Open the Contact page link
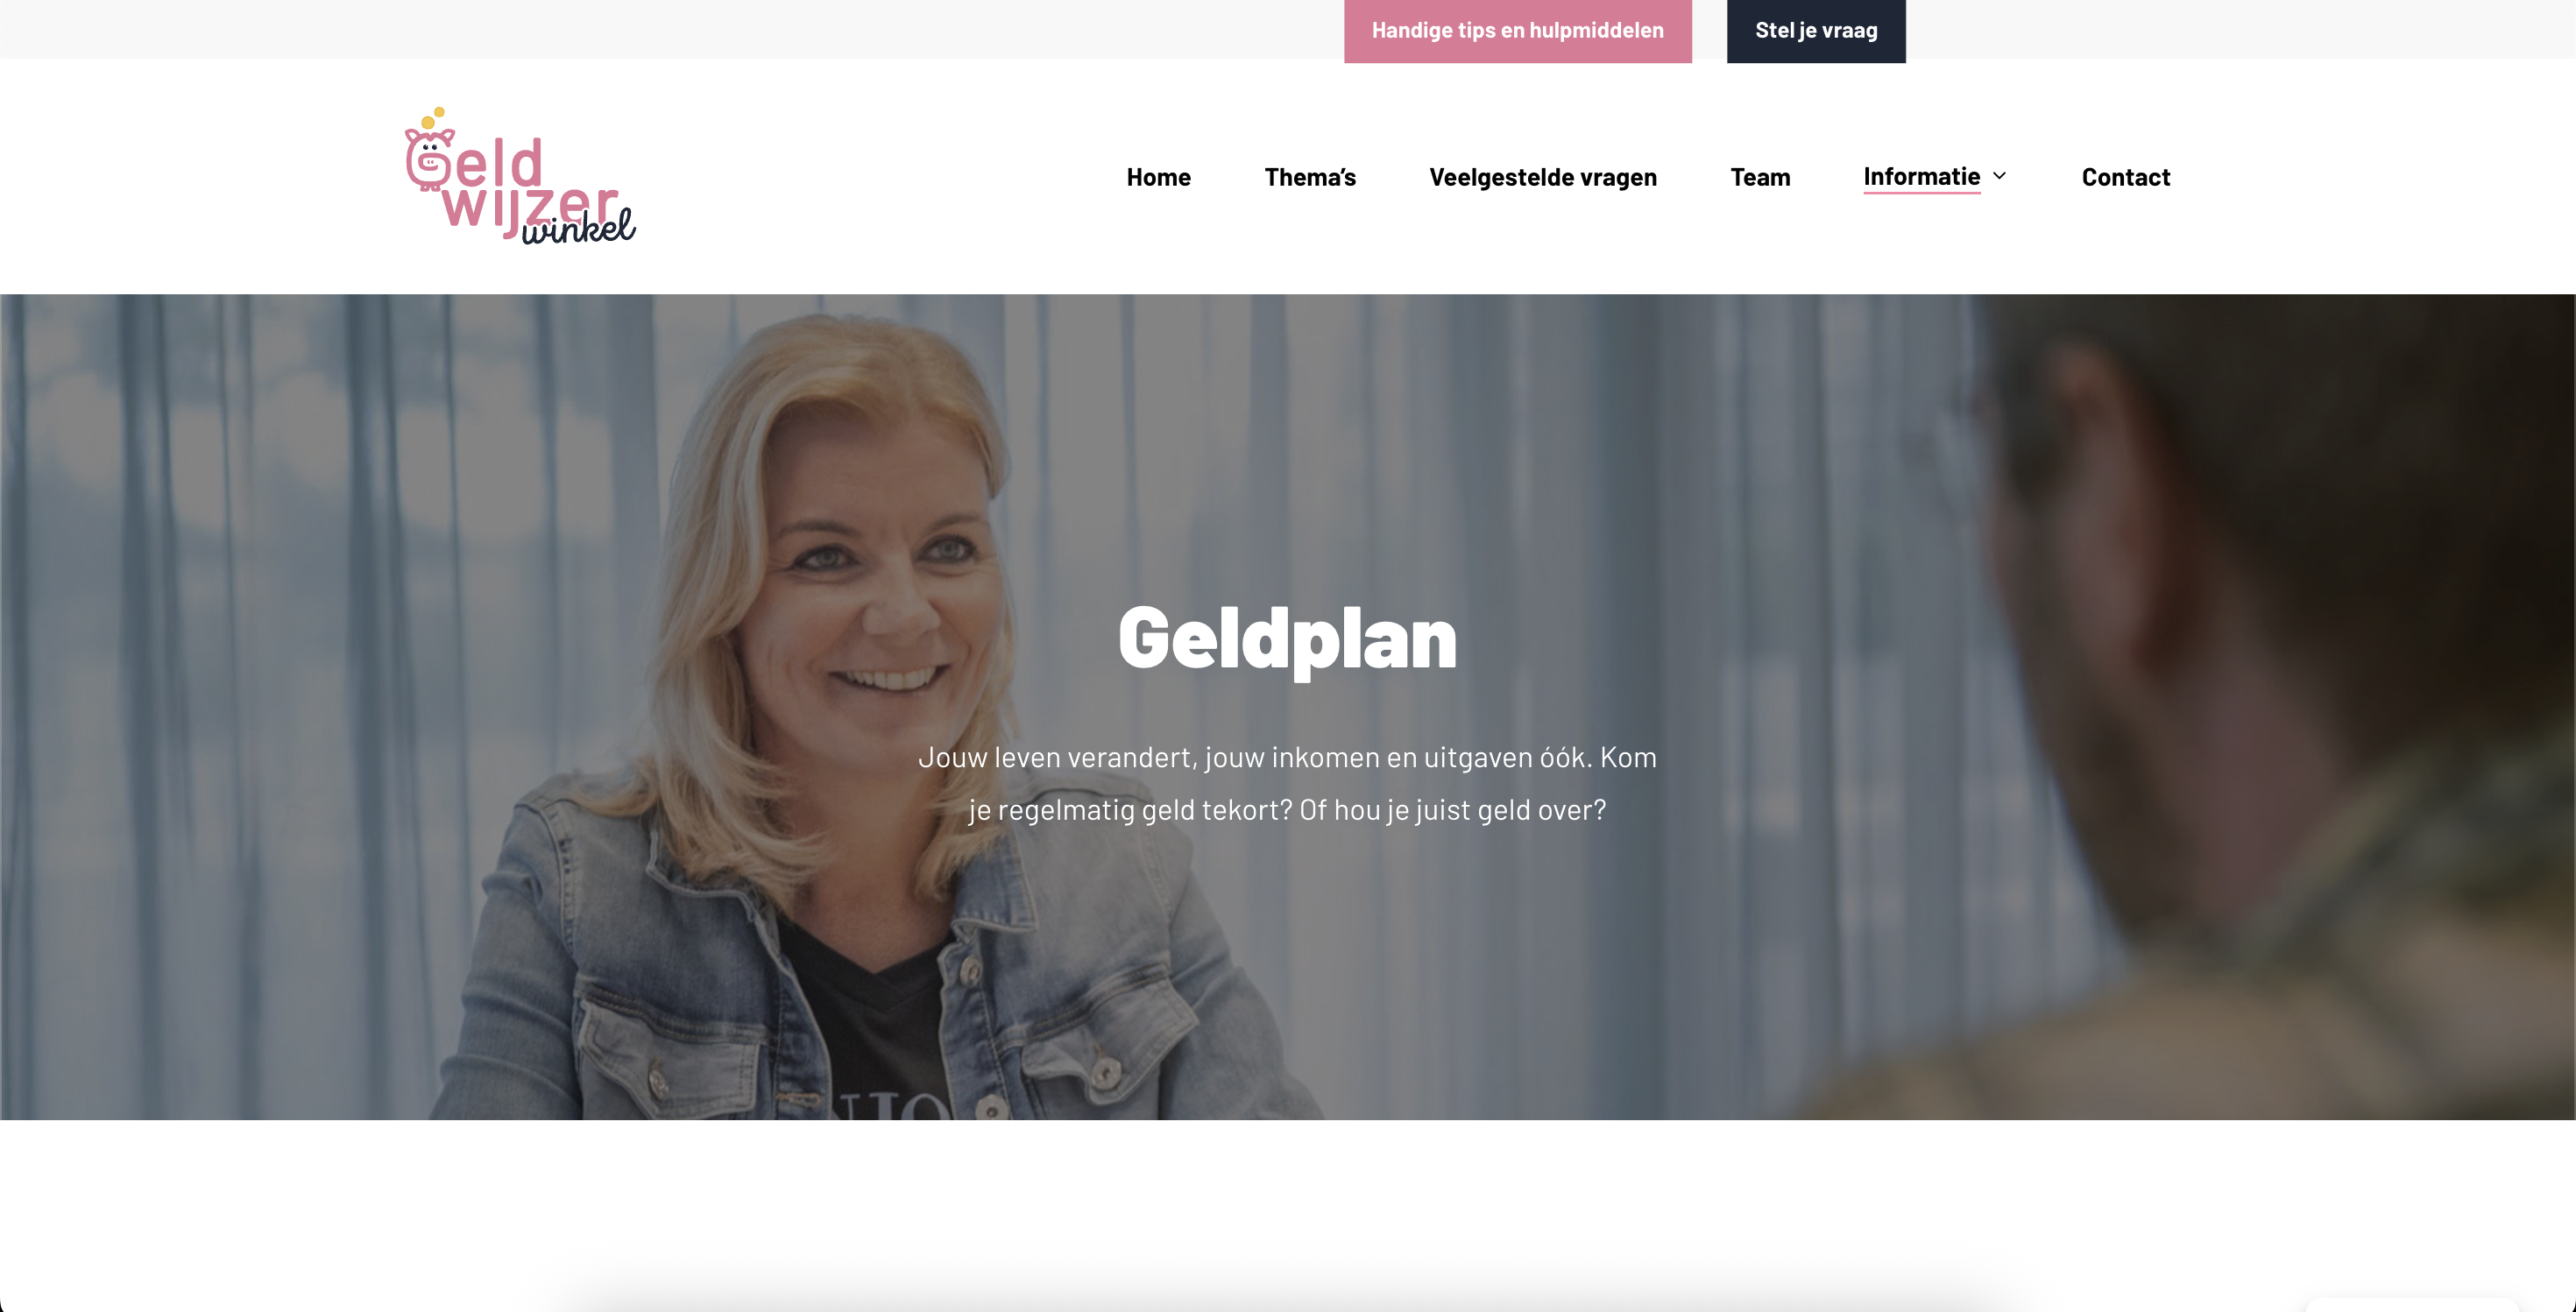2576x1312 pixels. 2126,177
